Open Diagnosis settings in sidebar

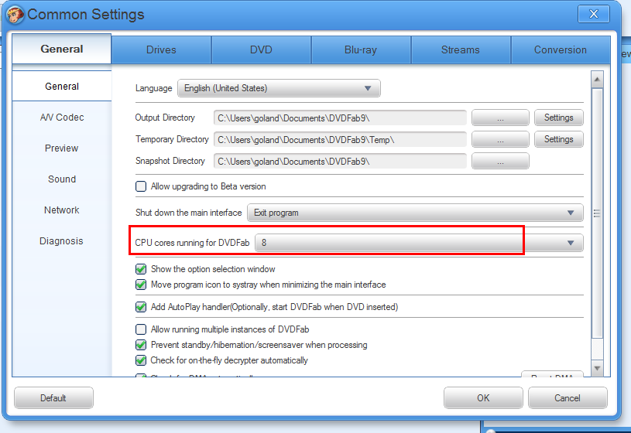coord(62,241)
